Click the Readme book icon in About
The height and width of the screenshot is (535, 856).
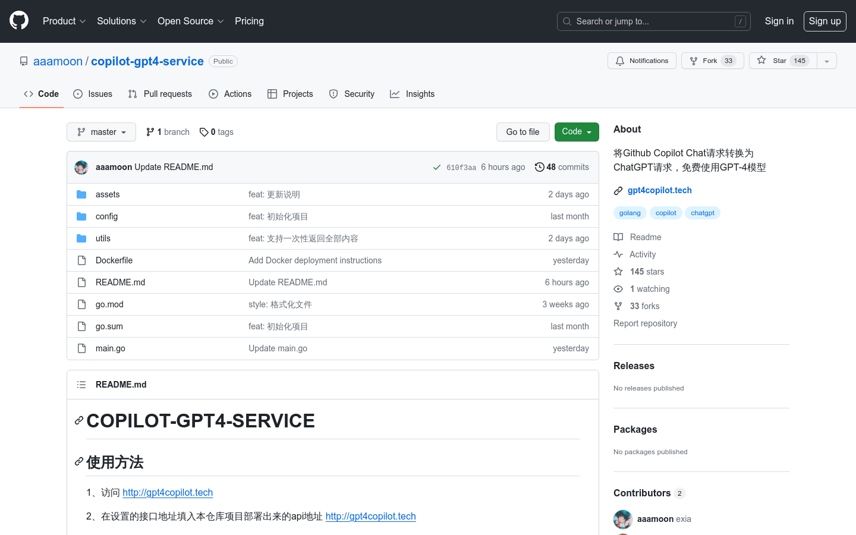(x=618, y=237)
